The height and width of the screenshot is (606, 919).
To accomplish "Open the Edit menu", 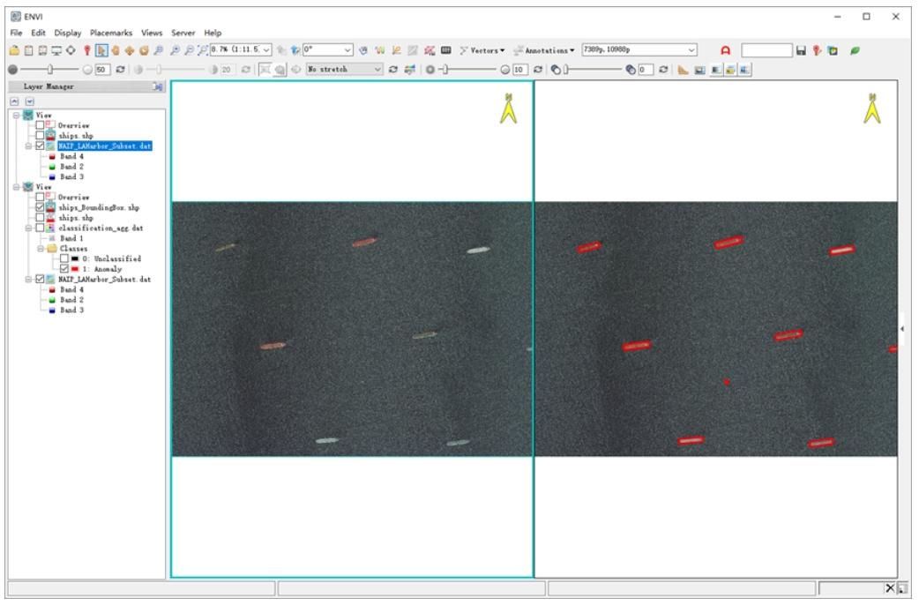I will [38, 33].
